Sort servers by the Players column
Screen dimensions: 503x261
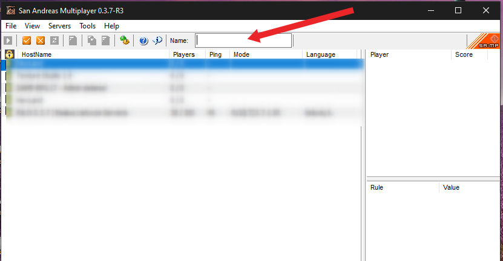[x=188, y=54]
